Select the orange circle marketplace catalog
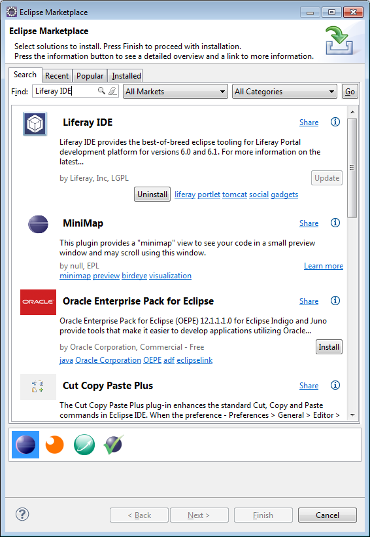 click(x=55, y=445)
